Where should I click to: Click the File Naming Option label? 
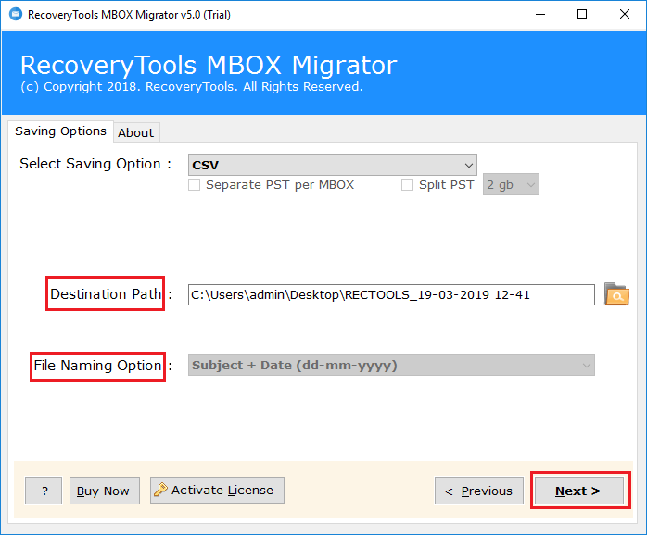click(x=98, y=366)
